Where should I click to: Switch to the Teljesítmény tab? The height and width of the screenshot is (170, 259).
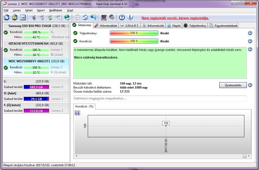(195, 26)
